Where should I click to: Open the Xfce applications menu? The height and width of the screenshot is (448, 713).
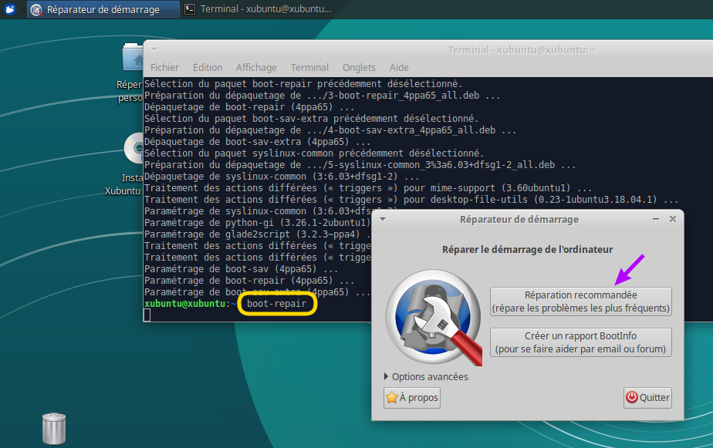click(x=10, y=9)
